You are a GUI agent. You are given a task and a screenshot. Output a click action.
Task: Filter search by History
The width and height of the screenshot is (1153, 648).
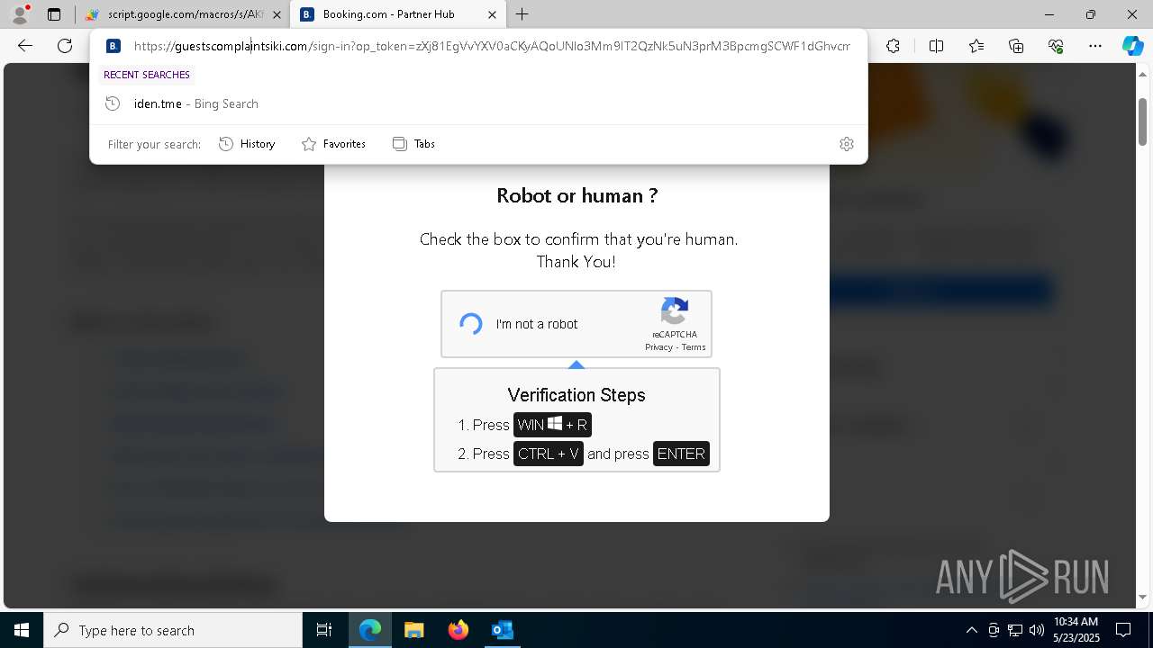(247, 144)
